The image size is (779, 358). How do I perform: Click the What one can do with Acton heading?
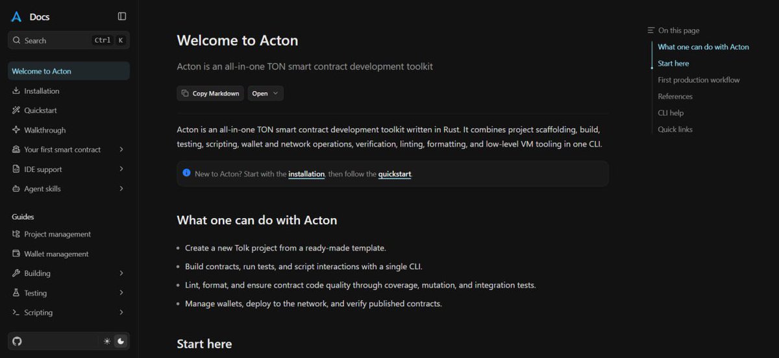[257, 221]
